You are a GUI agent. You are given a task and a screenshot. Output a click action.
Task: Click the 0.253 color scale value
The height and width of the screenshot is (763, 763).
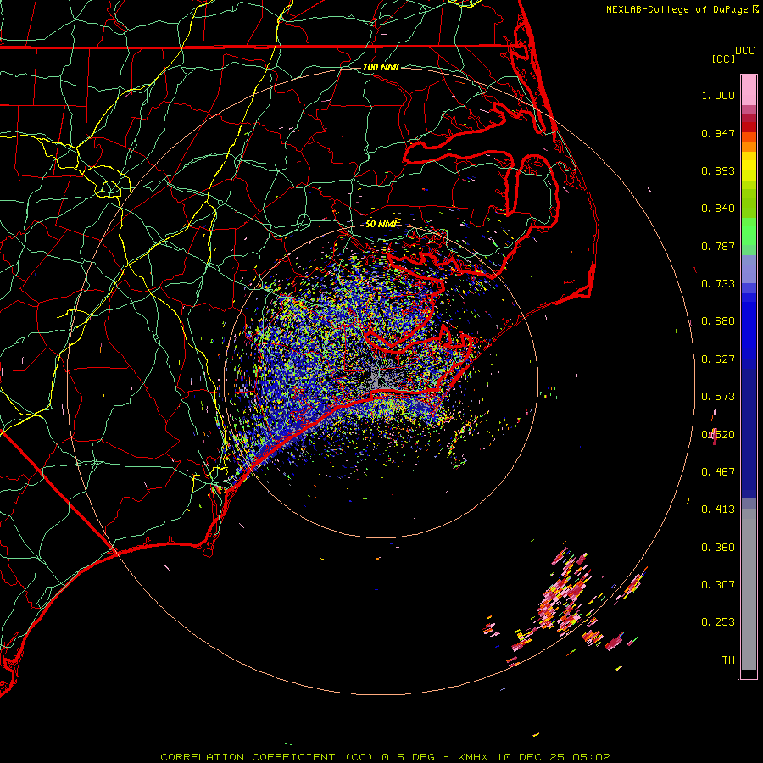pos(718,622)
